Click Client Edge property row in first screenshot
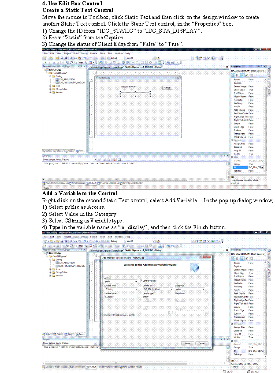The height and width of the screenshot is (373, 275). click(248, 90)
